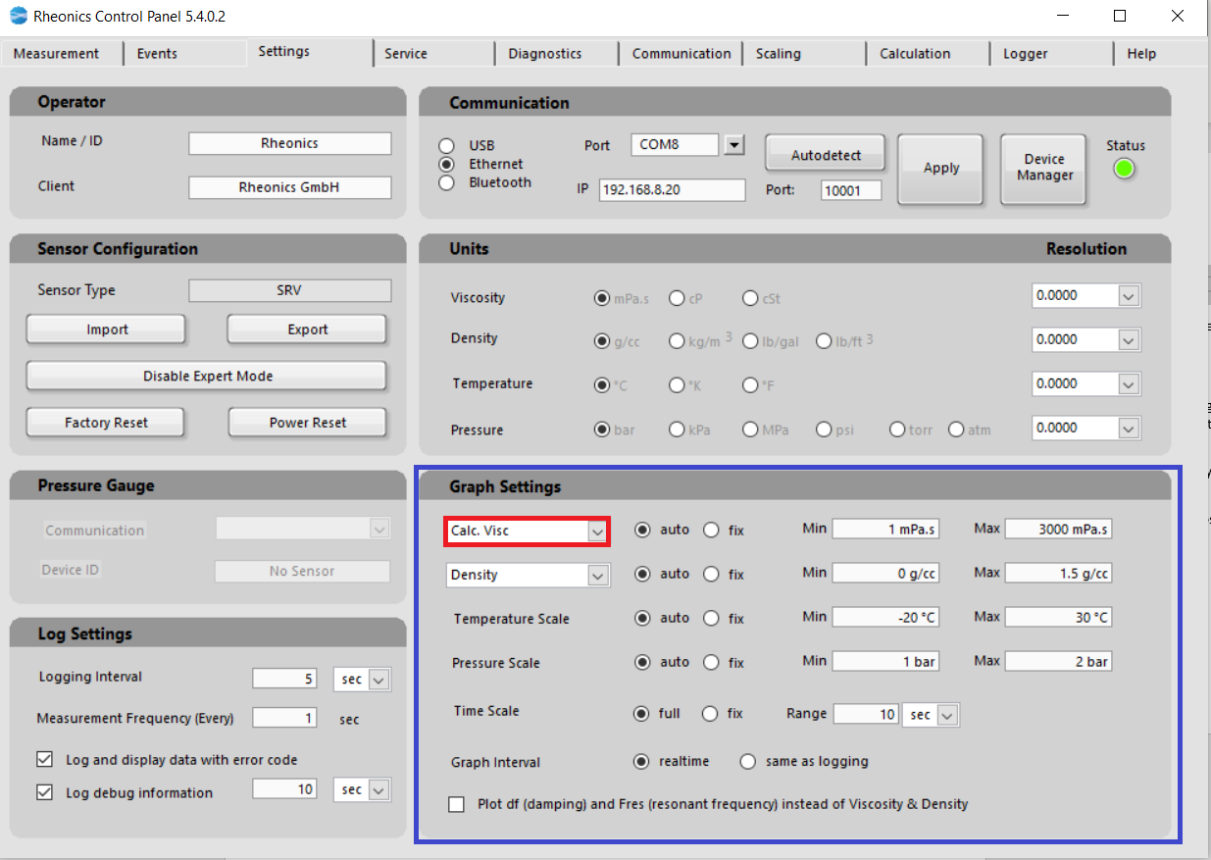Click the green Status indicator light

coord(1124,169)
